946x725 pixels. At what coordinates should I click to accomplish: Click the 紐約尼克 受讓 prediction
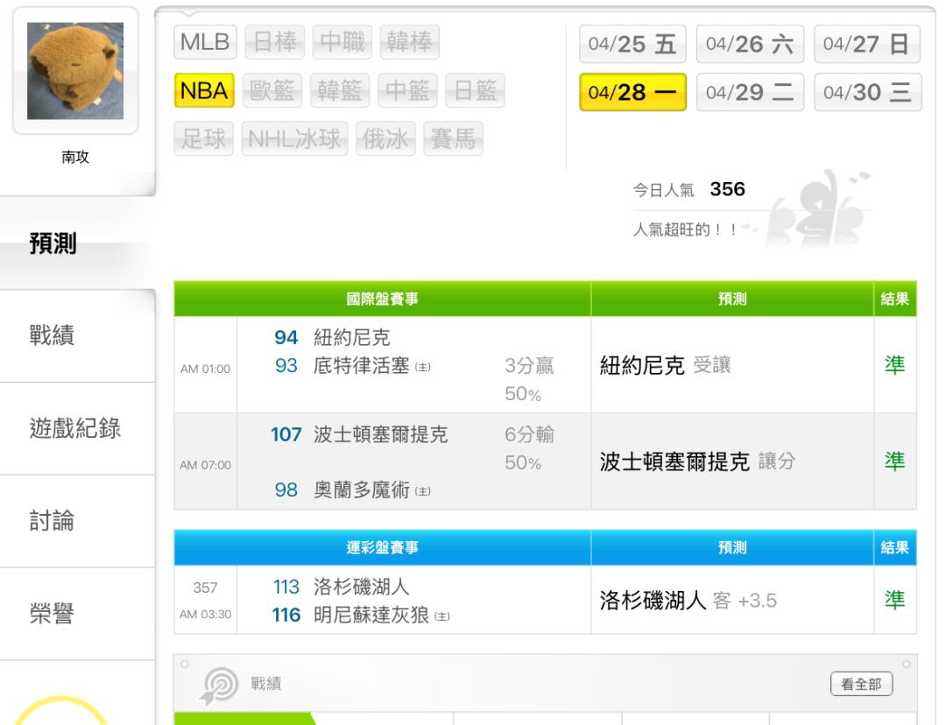[665, 365]
